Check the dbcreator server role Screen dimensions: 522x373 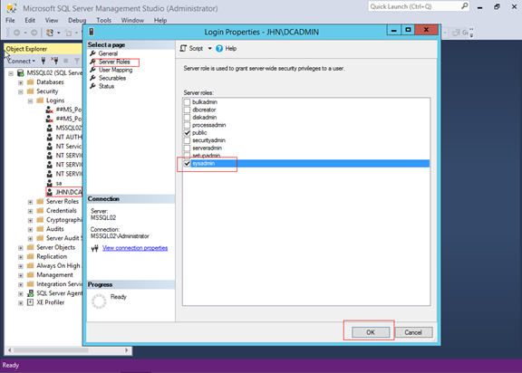click(187, 110)
